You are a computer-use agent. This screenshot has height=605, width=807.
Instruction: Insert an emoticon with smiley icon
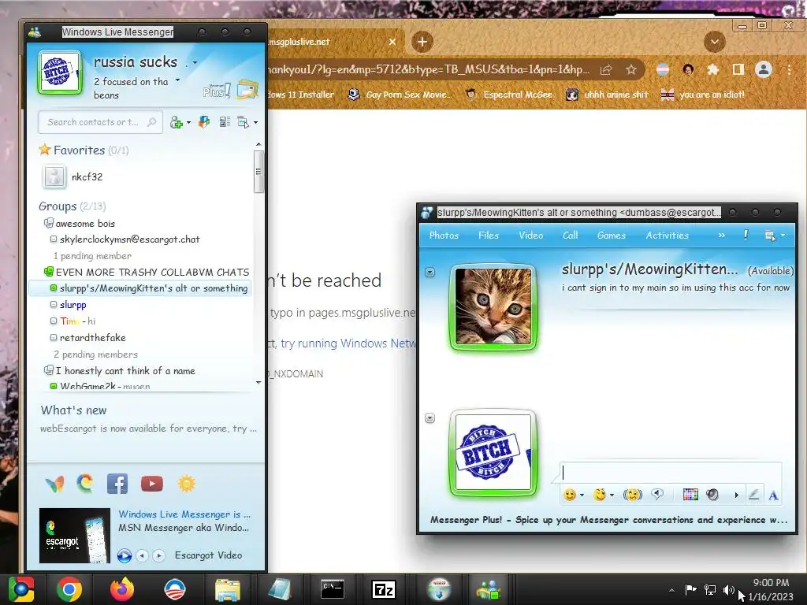click(x=570, y=495)
